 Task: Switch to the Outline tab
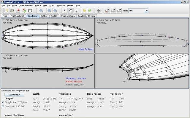click(x=44, y=16)
